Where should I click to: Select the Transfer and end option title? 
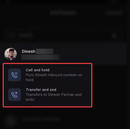[x=41, y=90]
